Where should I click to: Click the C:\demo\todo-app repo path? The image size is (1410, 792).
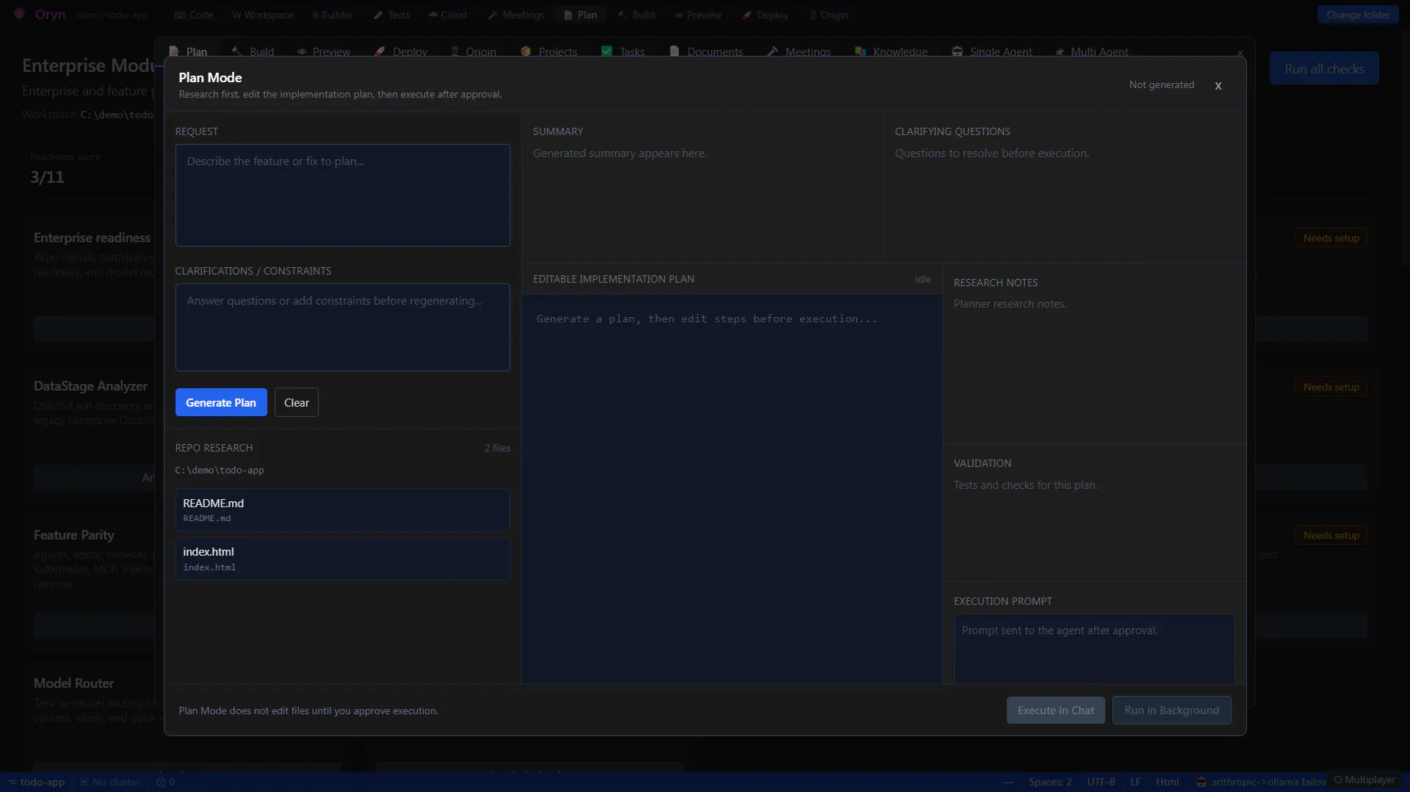click(x=220, y=470)
